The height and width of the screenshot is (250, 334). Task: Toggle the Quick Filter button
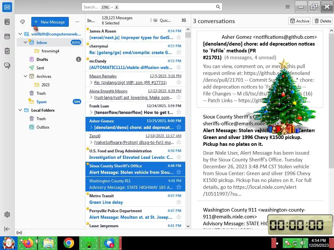pyautogui.click(x=162, y=20)
